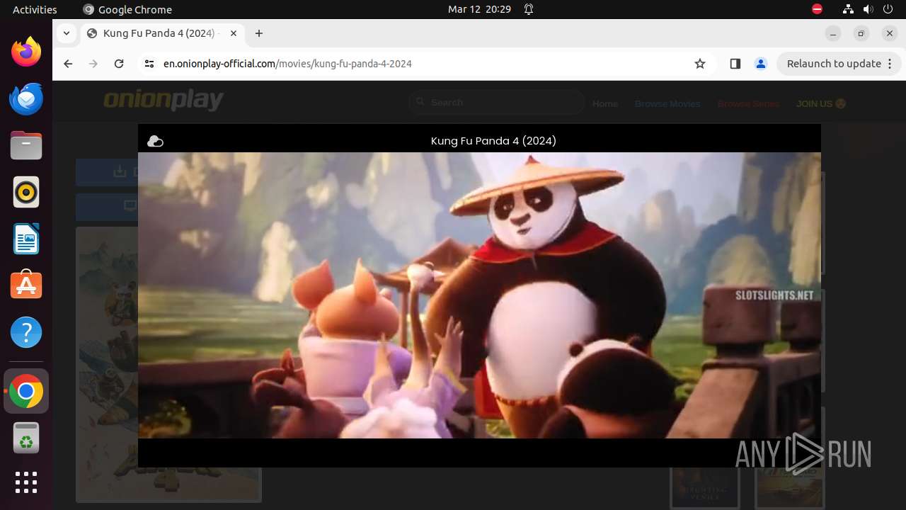Bookmark this page with the star icon
This screenshot has height=510, width=906.
click(x=700, y=64)
